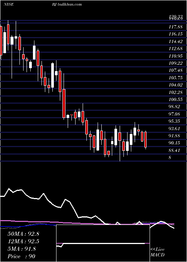Click the 50MA : 92.8 readout
The image size is (187, 262).
pos(23,234)
